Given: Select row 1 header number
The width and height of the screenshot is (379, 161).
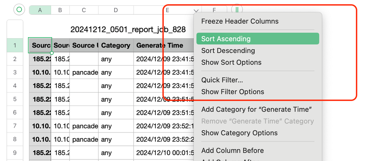Looking at the screenshot, I should click(15, 46).
